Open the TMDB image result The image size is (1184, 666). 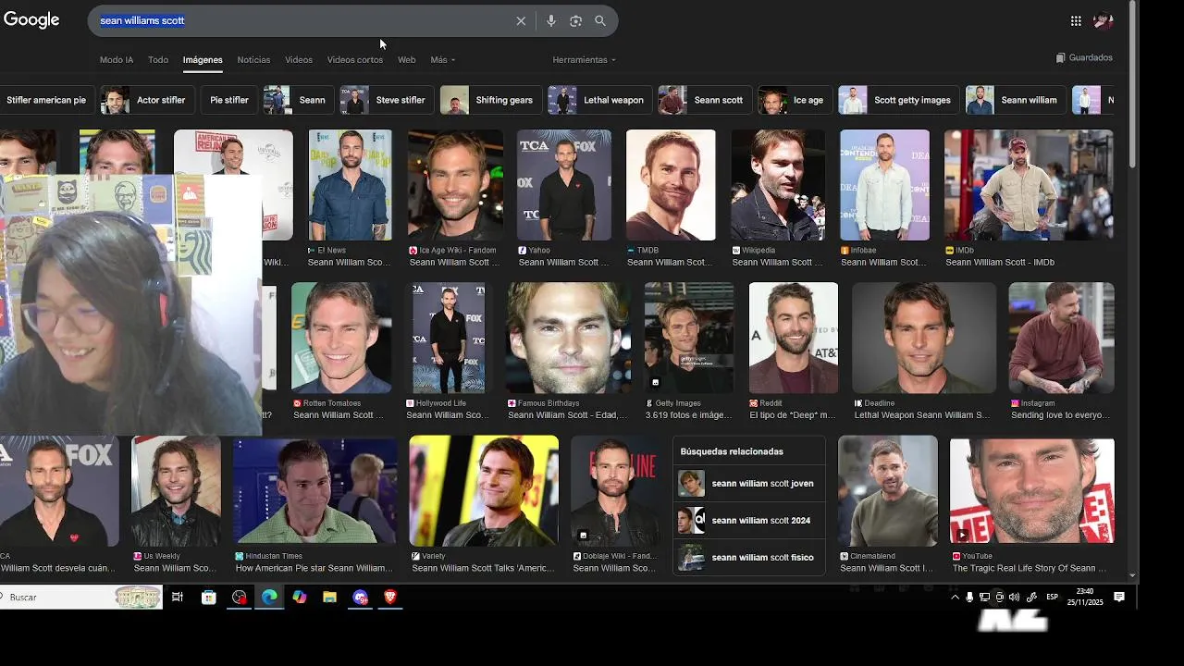pyautogui.click(x=671, y=185)
